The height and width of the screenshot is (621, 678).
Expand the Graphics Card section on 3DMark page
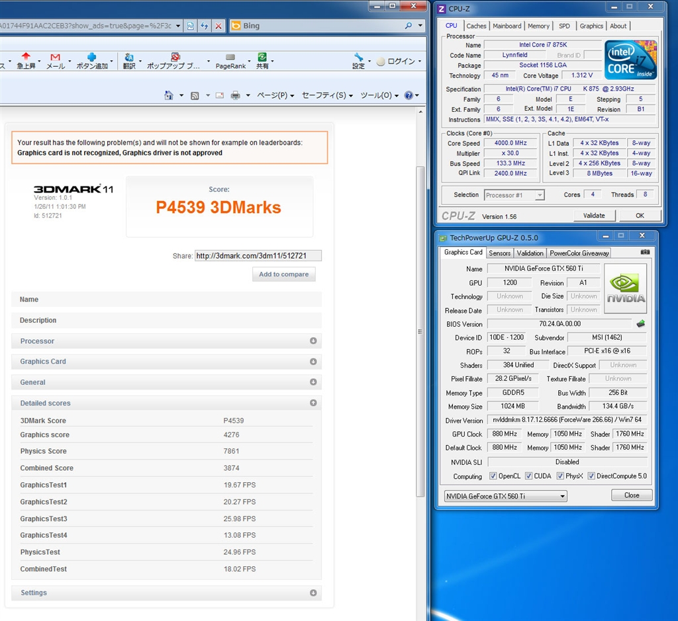click(x=313, y=362)
